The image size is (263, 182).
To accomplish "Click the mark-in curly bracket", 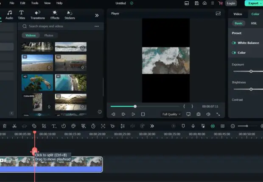I will click(x=184, y=106).
